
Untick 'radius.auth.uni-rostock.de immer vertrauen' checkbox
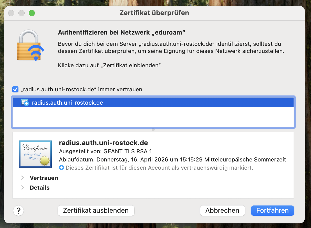point(15,90)
